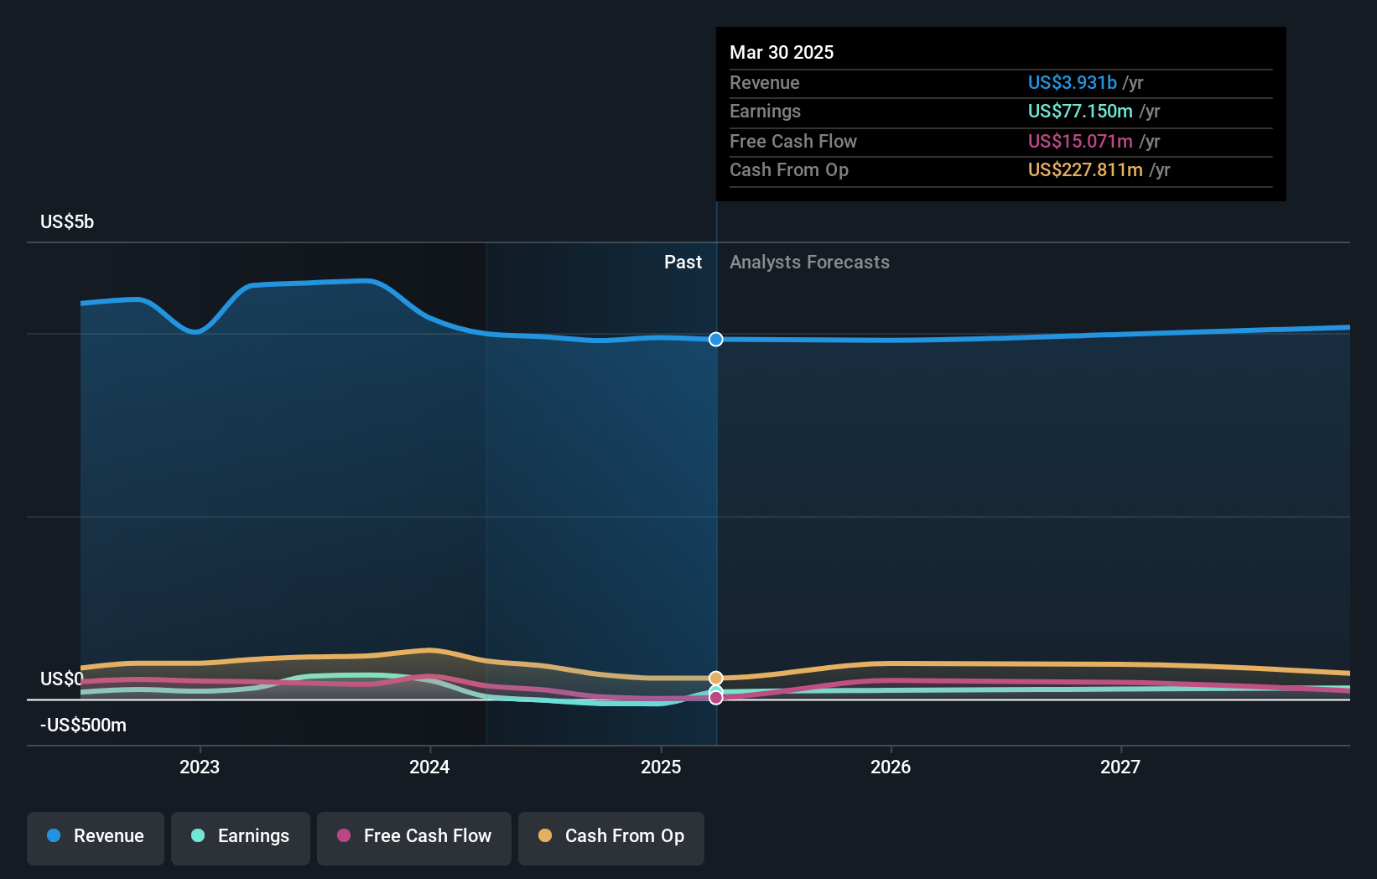Select the 2023 x-axis label
Viewport: 1377px width, 879px height.
200,767
